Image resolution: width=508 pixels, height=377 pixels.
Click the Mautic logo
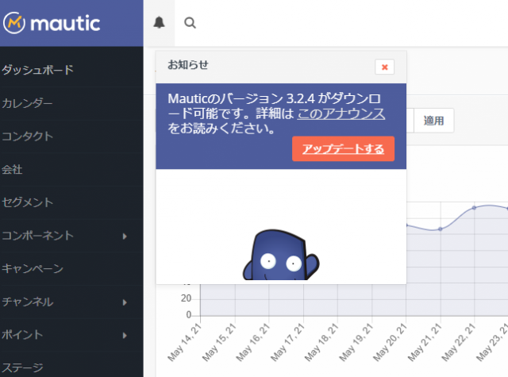point(52,23)
